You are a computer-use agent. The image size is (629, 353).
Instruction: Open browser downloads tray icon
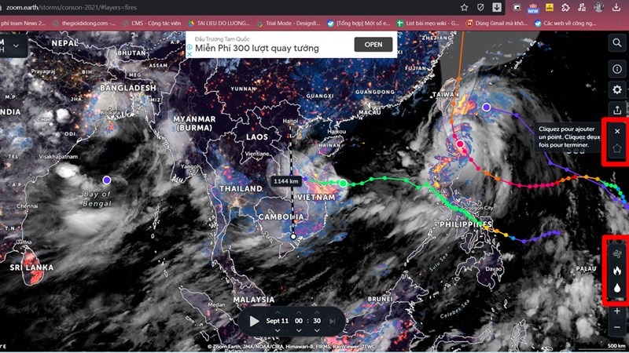[x=616, y=7]
